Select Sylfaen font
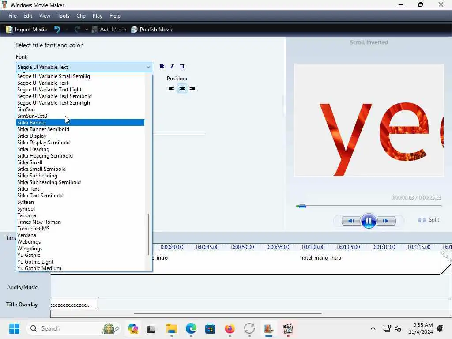This screenshot has width=452, height=339. pos(80,202)
